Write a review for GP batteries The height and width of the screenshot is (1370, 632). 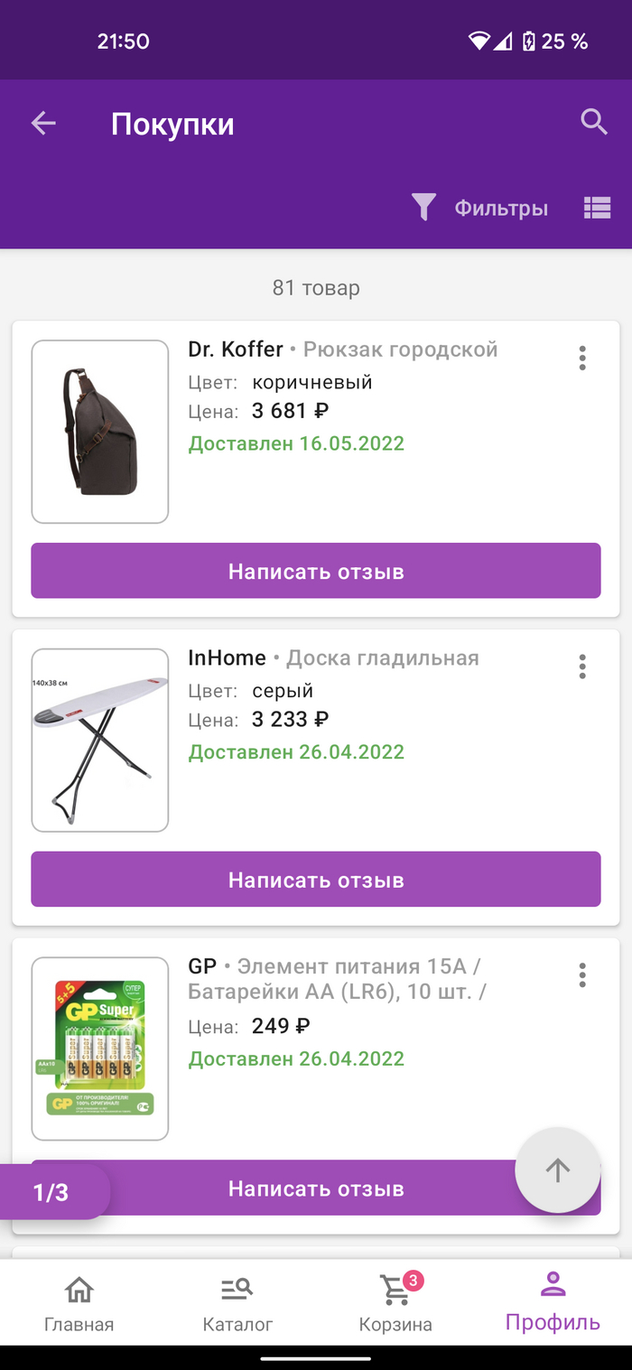click(x=315, y=1188)
